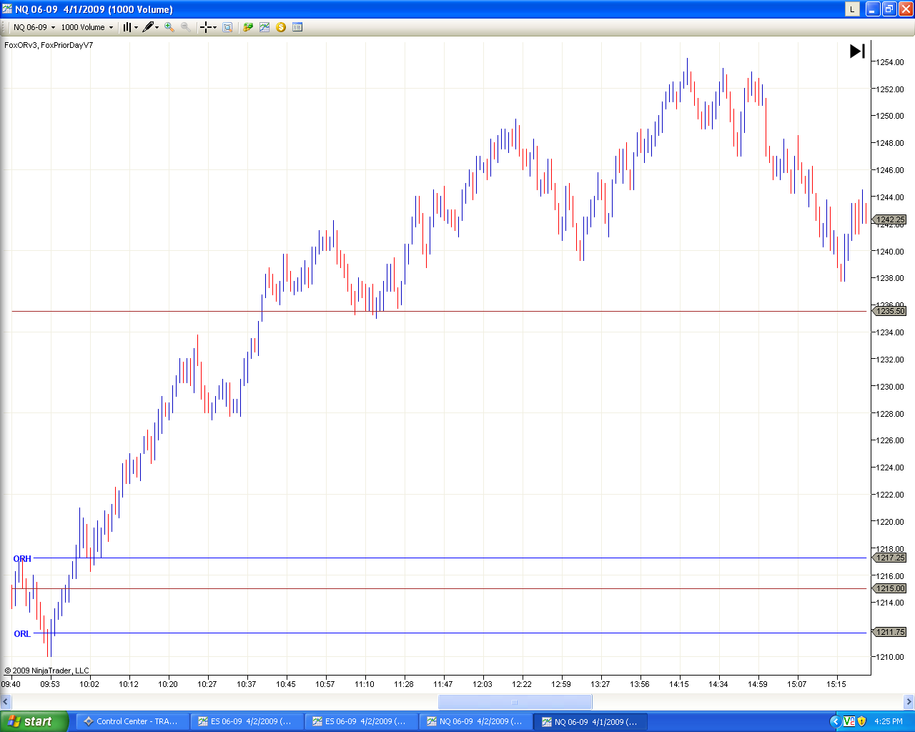Screen dimensions: 915x732
Task: Click the 1254.00 price axis label
Action: point(891,62)
